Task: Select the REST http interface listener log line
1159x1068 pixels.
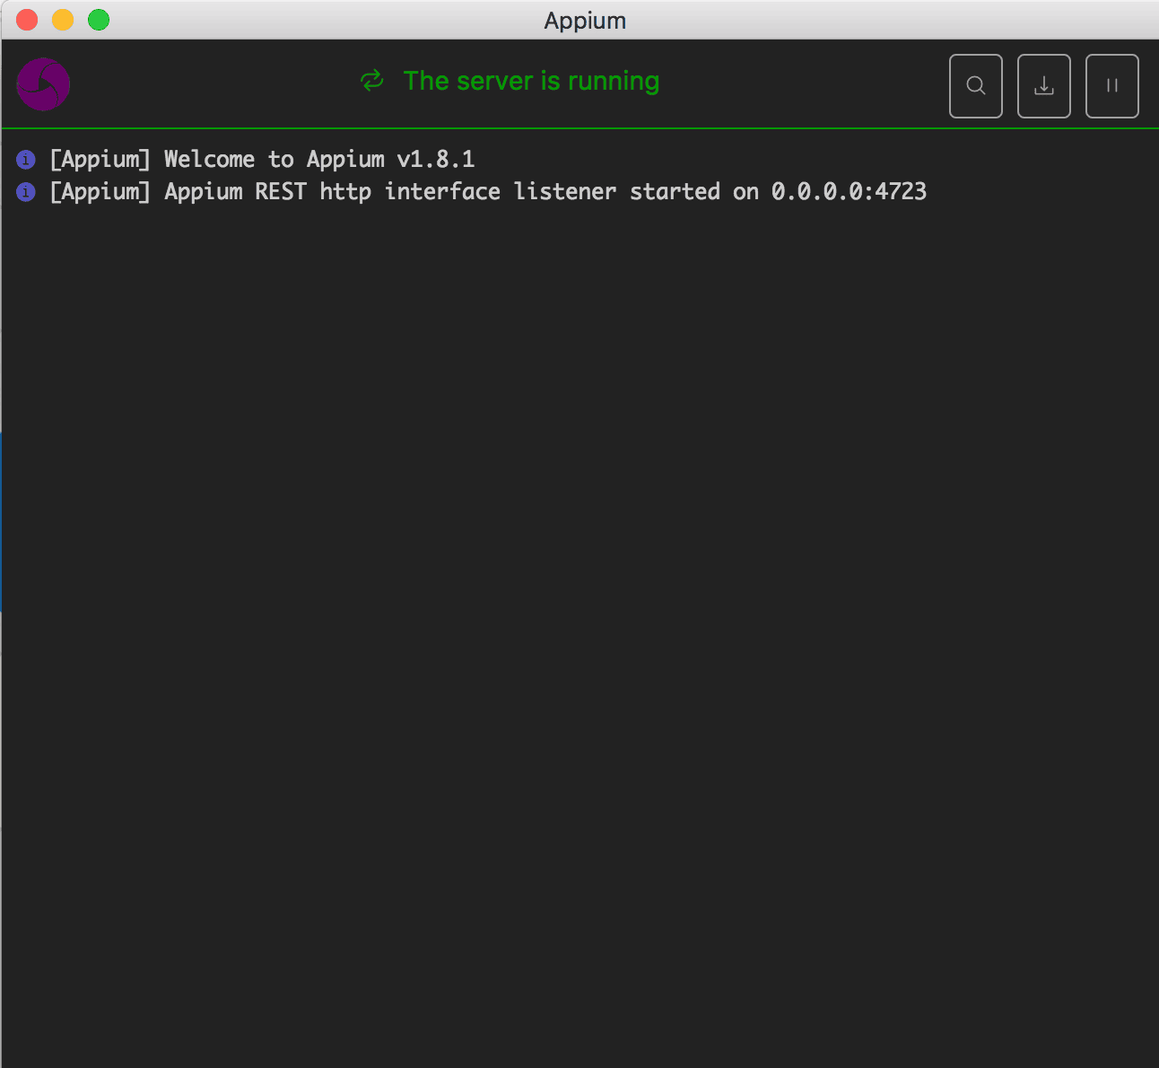Action: pos(488,192)
